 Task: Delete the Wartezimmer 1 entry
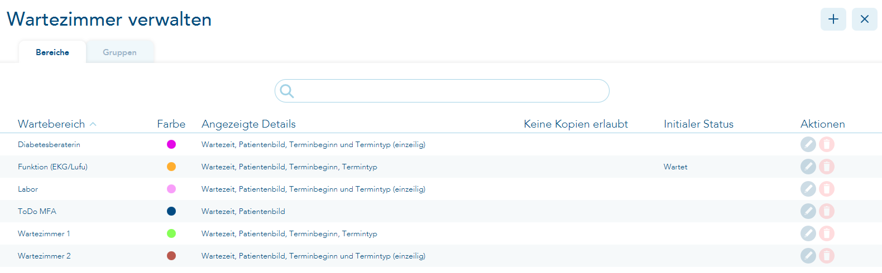[x=827, y=233]
